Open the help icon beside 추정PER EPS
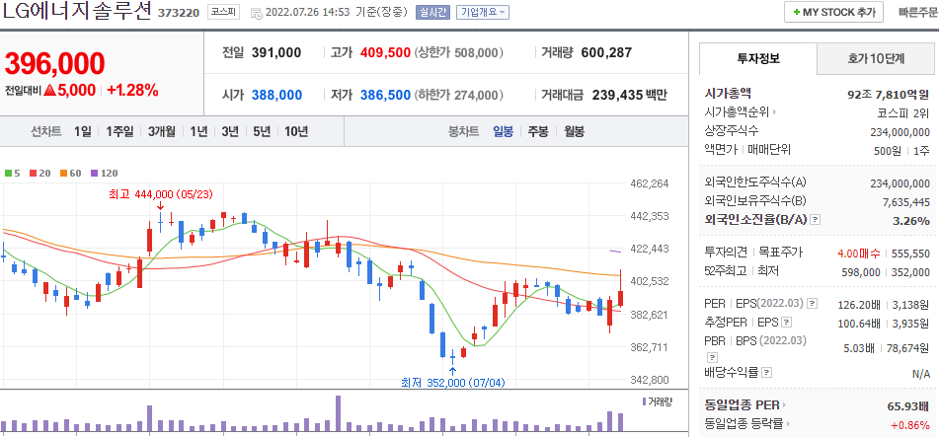This screenshot has width=939, height=437. pos(787,323)
